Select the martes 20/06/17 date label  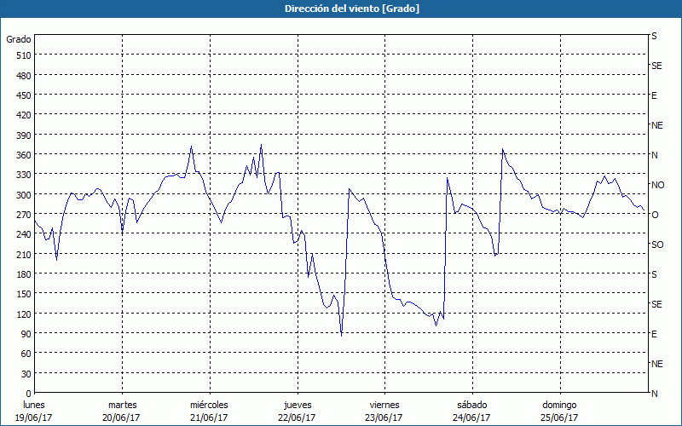click(x=122, y=411)
